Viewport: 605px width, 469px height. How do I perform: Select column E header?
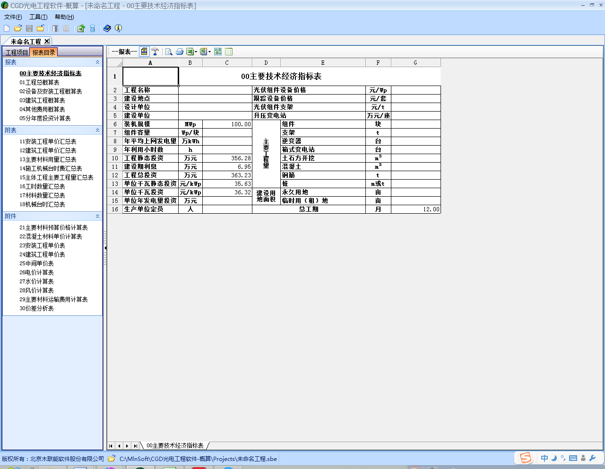tap(323, 62)
